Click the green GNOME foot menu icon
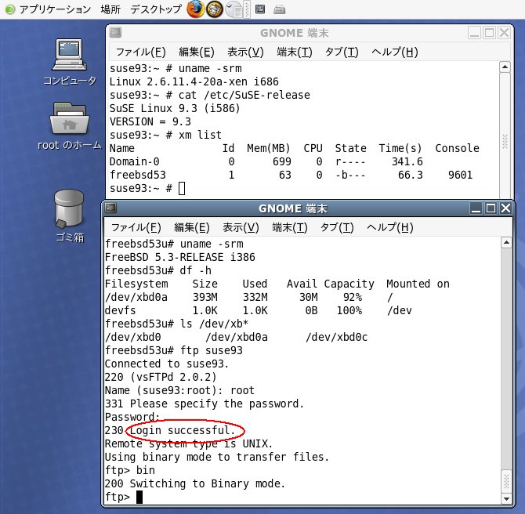 click(x=10, y=9)
